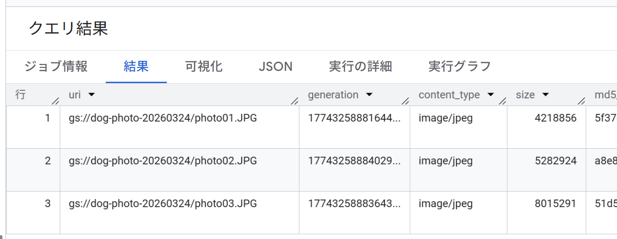Switch to the 実行グラフ tab

pyautogui.click(x=459, y=67)
